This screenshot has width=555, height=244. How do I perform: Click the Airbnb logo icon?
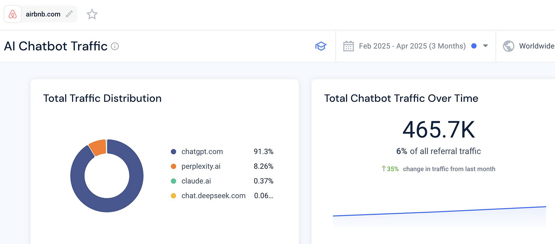pyautogui.click(x=13, y=14)
